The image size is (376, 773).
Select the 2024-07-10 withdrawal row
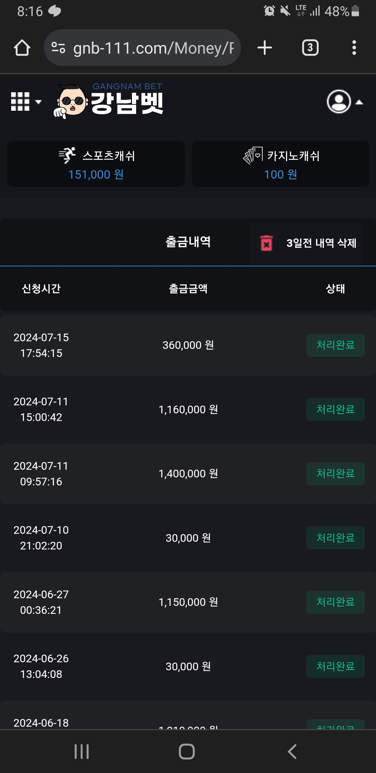click(x=188, y=538)
